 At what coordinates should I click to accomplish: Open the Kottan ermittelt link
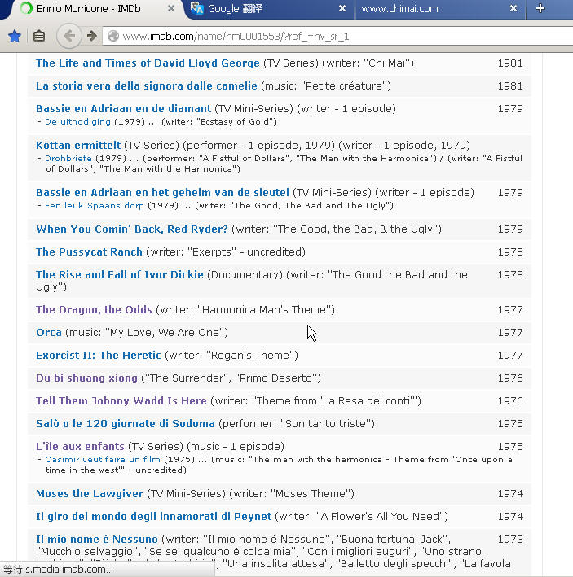pos(78,145)
